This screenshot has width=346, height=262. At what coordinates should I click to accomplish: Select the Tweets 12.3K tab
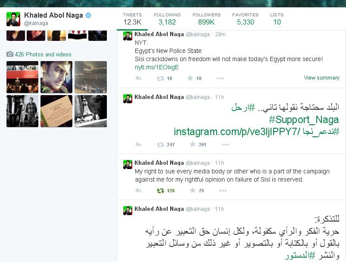[x=132, y=19]
